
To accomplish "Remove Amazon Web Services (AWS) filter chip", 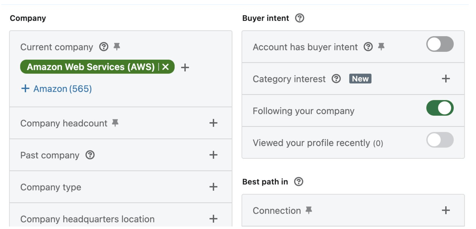I will tap(166, 67).
